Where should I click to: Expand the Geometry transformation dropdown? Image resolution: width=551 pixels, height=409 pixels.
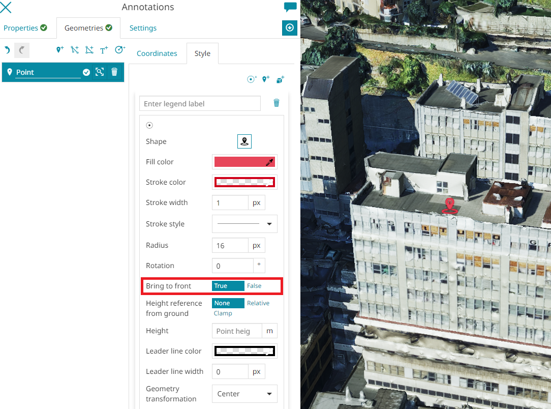(x=244, y=394)
